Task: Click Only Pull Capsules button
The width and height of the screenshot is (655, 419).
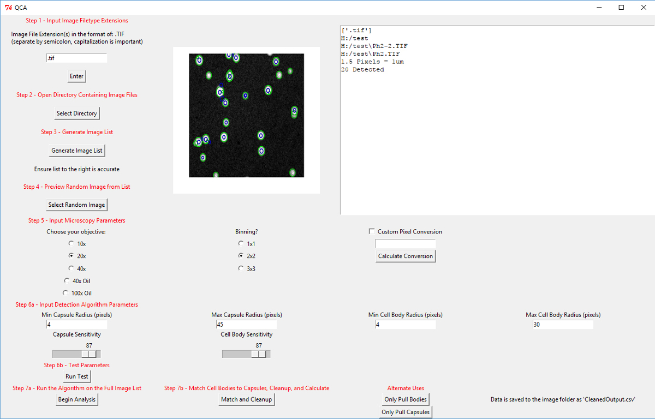Action: pos(406,412)
